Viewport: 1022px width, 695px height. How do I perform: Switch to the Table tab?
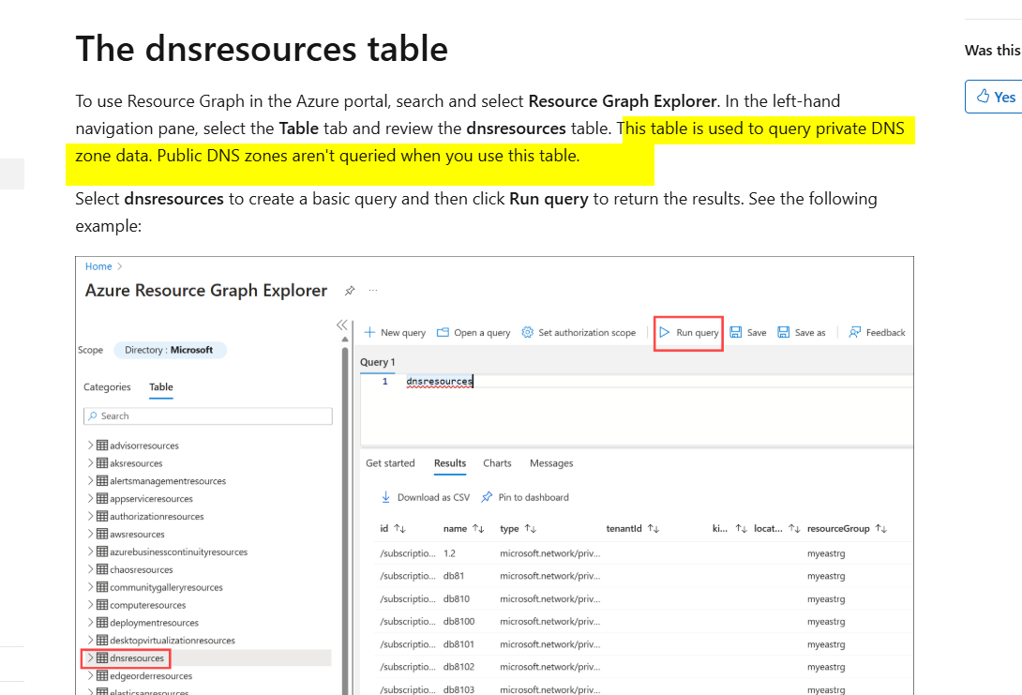[161, 387]
